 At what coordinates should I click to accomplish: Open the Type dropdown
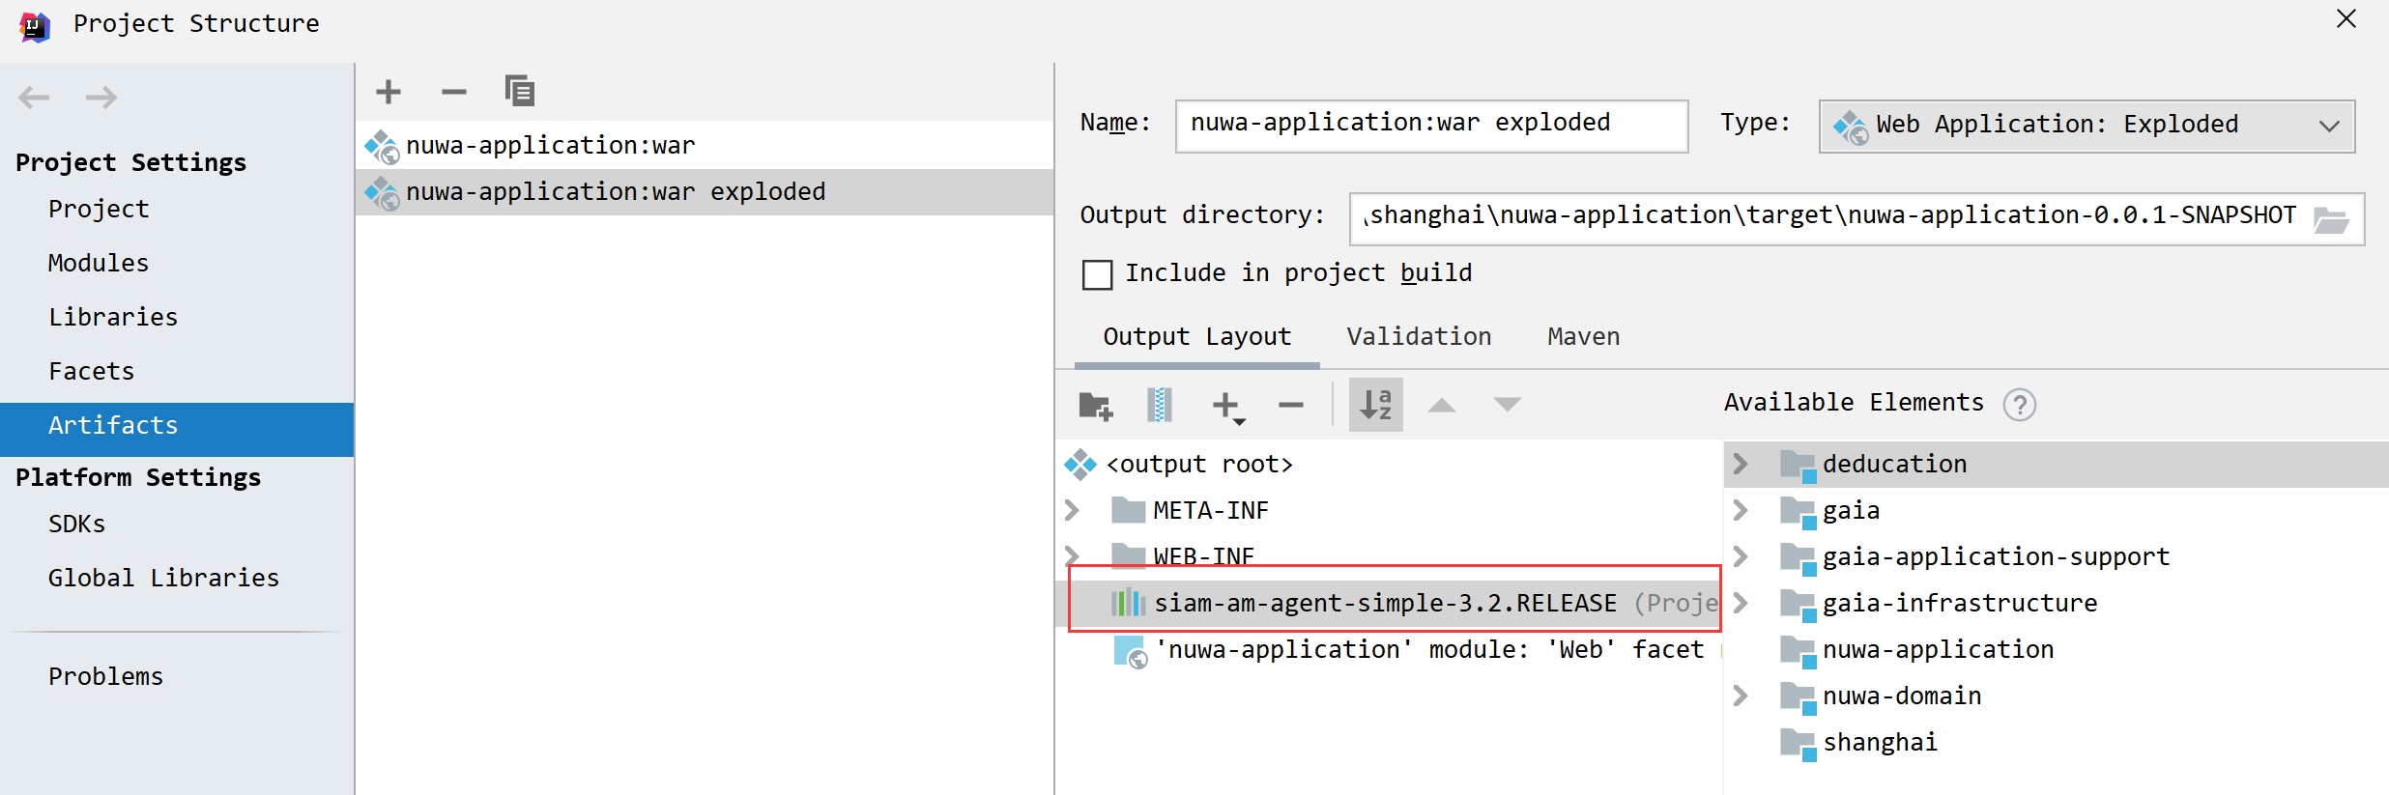pyautogui.click(x=2087, y=126)
